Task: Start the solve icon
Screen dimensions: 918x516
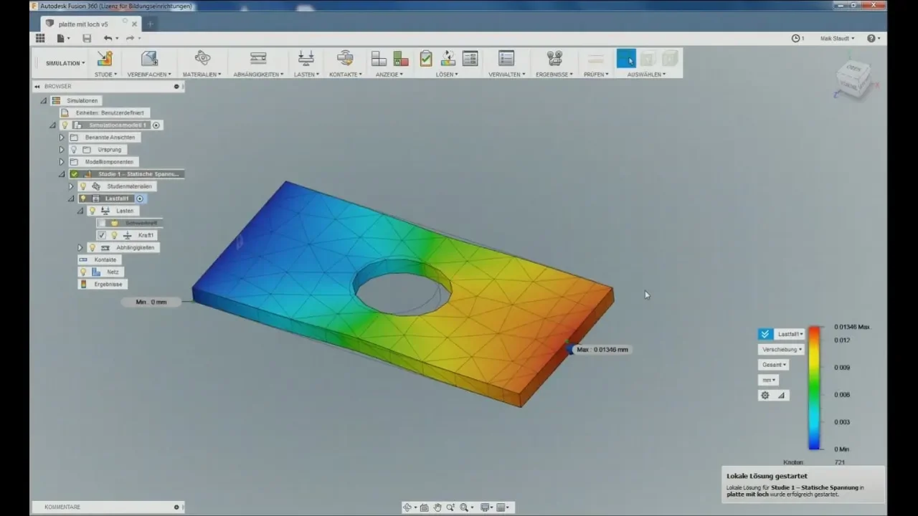Action: [x=448, y=58]
